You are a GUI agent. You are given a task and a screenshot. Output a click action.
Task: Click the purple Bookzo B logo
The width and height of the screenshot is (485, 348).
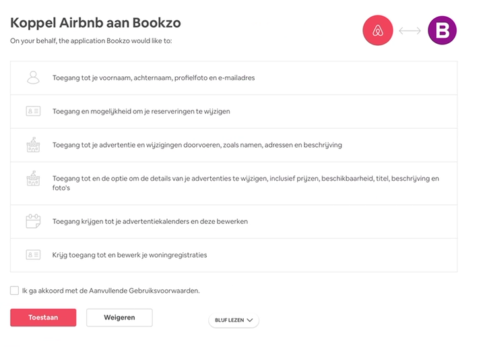(x=442, y=30)
